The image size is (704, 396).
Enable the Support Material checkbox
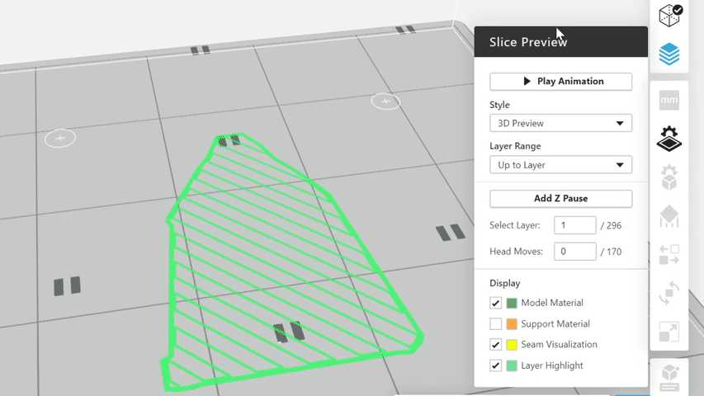coord(496,323)
